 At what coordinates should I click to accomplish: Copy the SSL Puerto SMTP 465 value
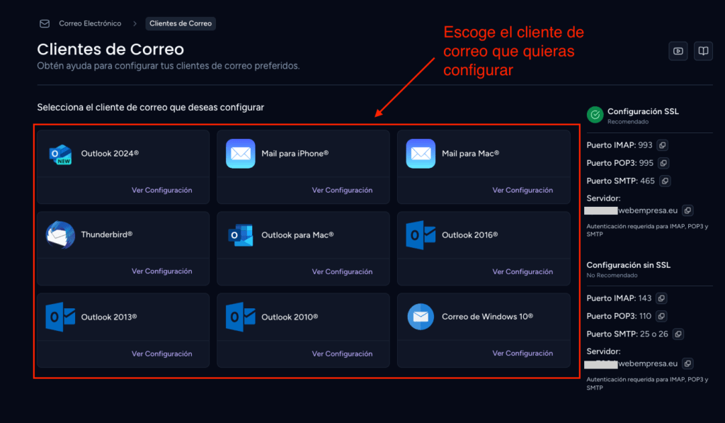tap(665, 181)
